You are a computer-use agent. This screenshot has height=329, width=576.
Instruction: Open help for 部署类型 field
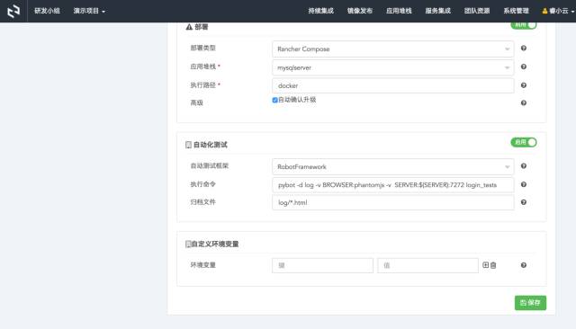(524, 48)
